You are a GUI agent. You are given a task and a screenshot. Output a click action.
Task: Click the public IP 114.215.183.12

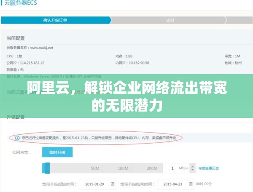(x=32, y=63)
